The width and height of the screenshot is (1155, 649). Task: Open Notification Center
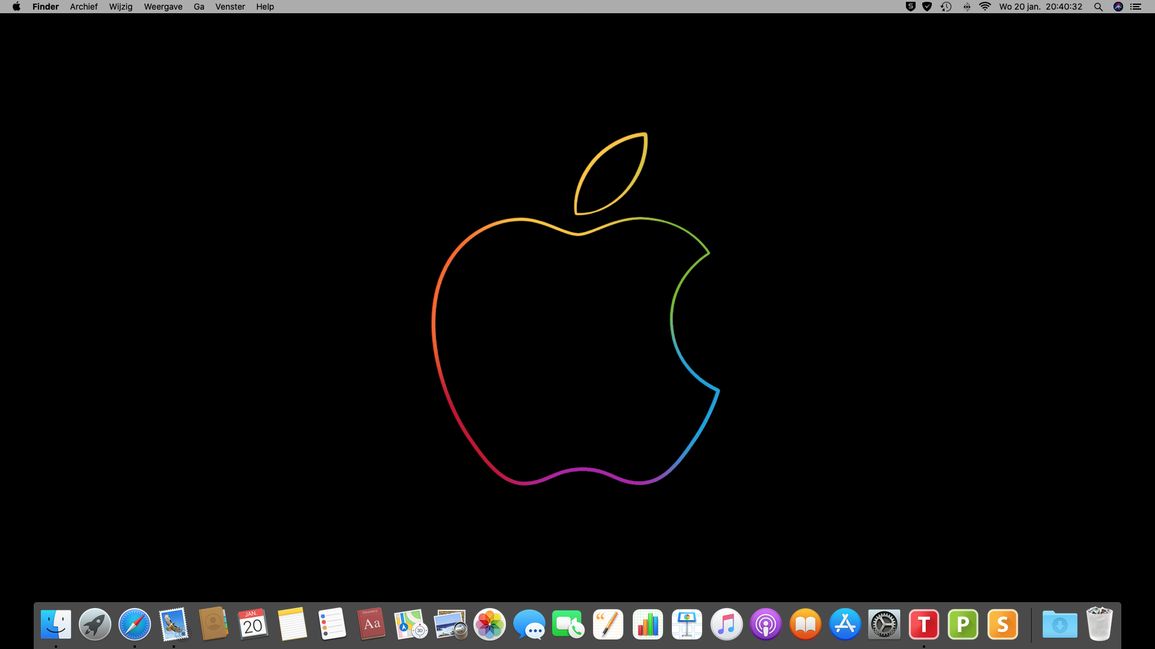[x=1136, y=7]
